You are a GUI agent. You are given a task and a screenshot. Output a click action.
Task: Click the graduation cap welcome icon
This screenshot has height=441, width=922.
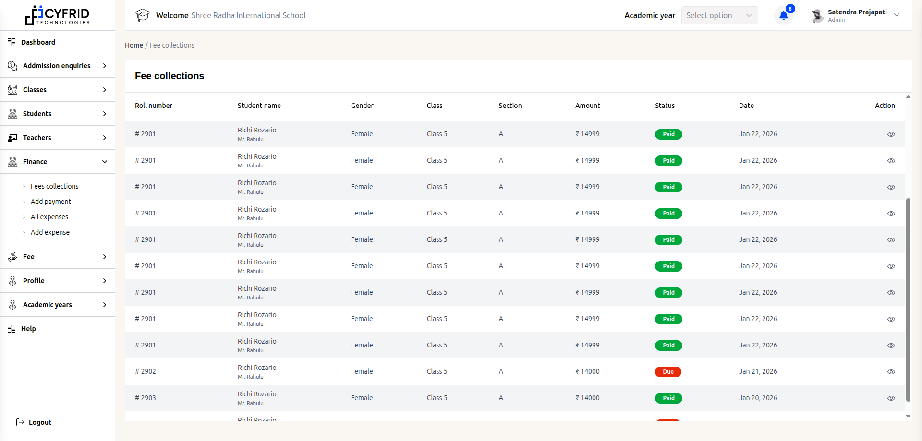pos(142,15)
